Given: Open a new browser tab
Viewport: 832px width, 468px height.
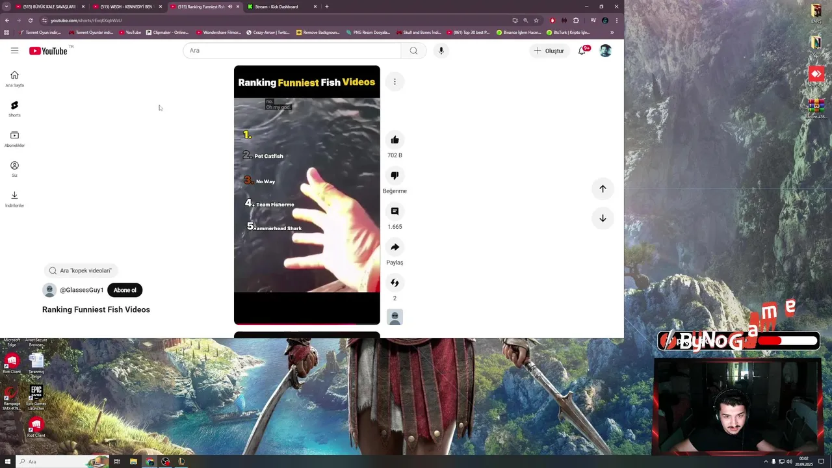Looking at the screenshot, I should coord(327,6).
